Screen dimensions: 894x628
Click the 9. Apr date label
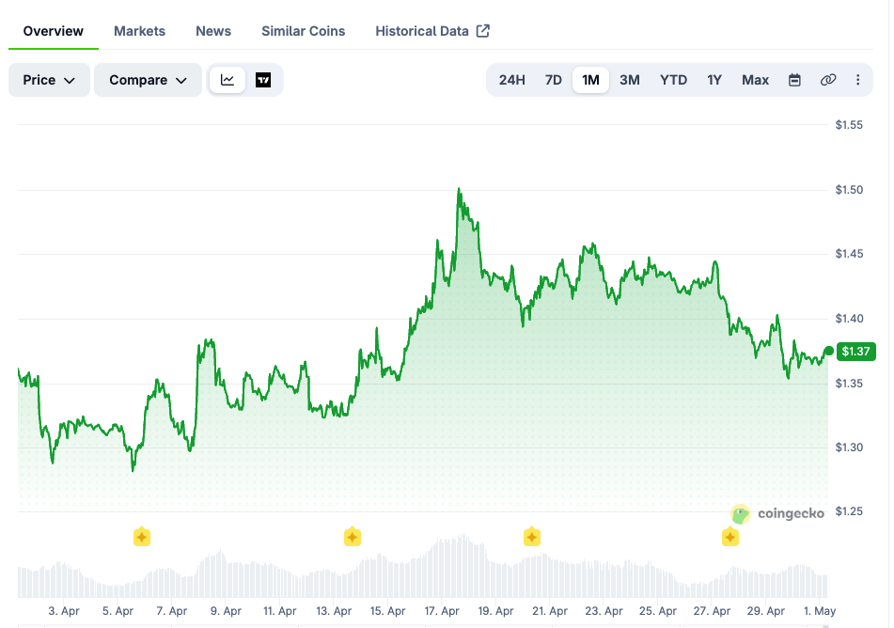click(226, 611)
